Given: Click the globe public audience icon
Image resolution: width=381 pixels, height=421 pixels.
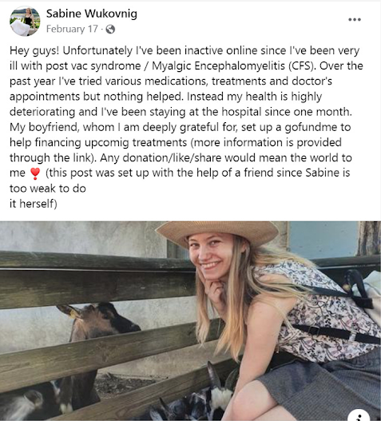Looking at the screenshot, I should click(x=110, y=29).
